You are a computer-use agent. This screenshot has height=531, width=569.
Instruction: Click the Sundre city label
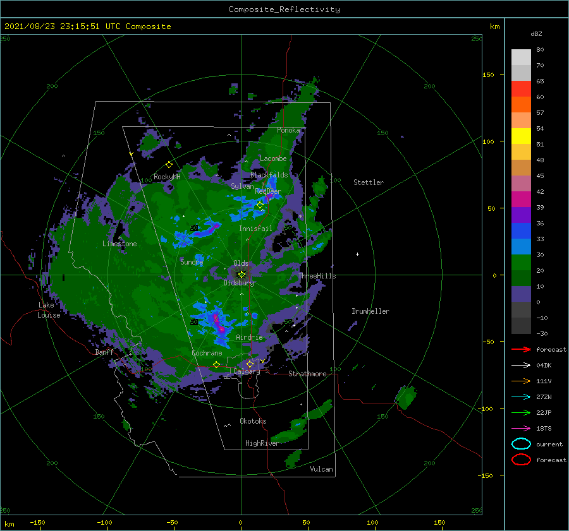coord(192,261)
